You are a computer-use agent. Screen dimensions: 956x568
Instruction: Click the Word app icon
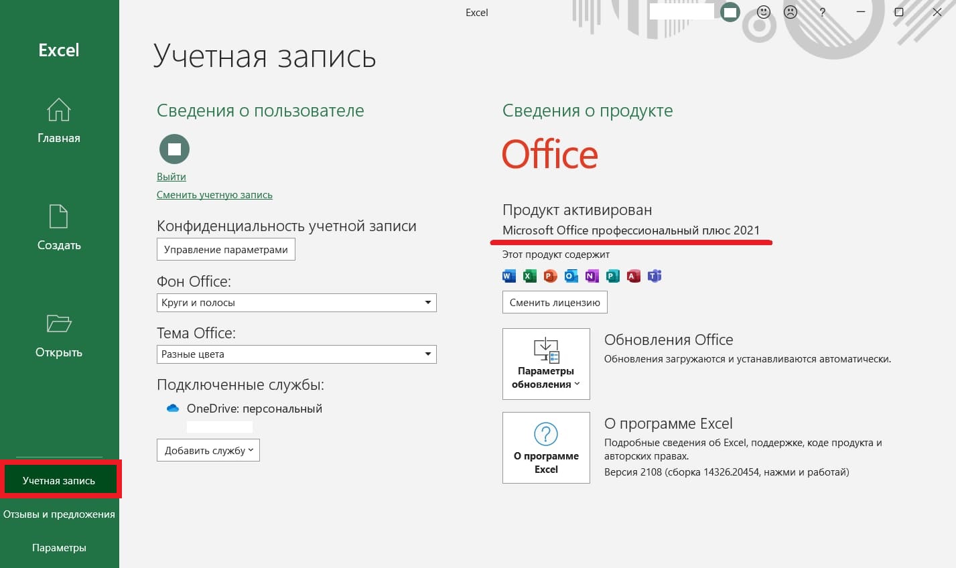pos(508,276)
